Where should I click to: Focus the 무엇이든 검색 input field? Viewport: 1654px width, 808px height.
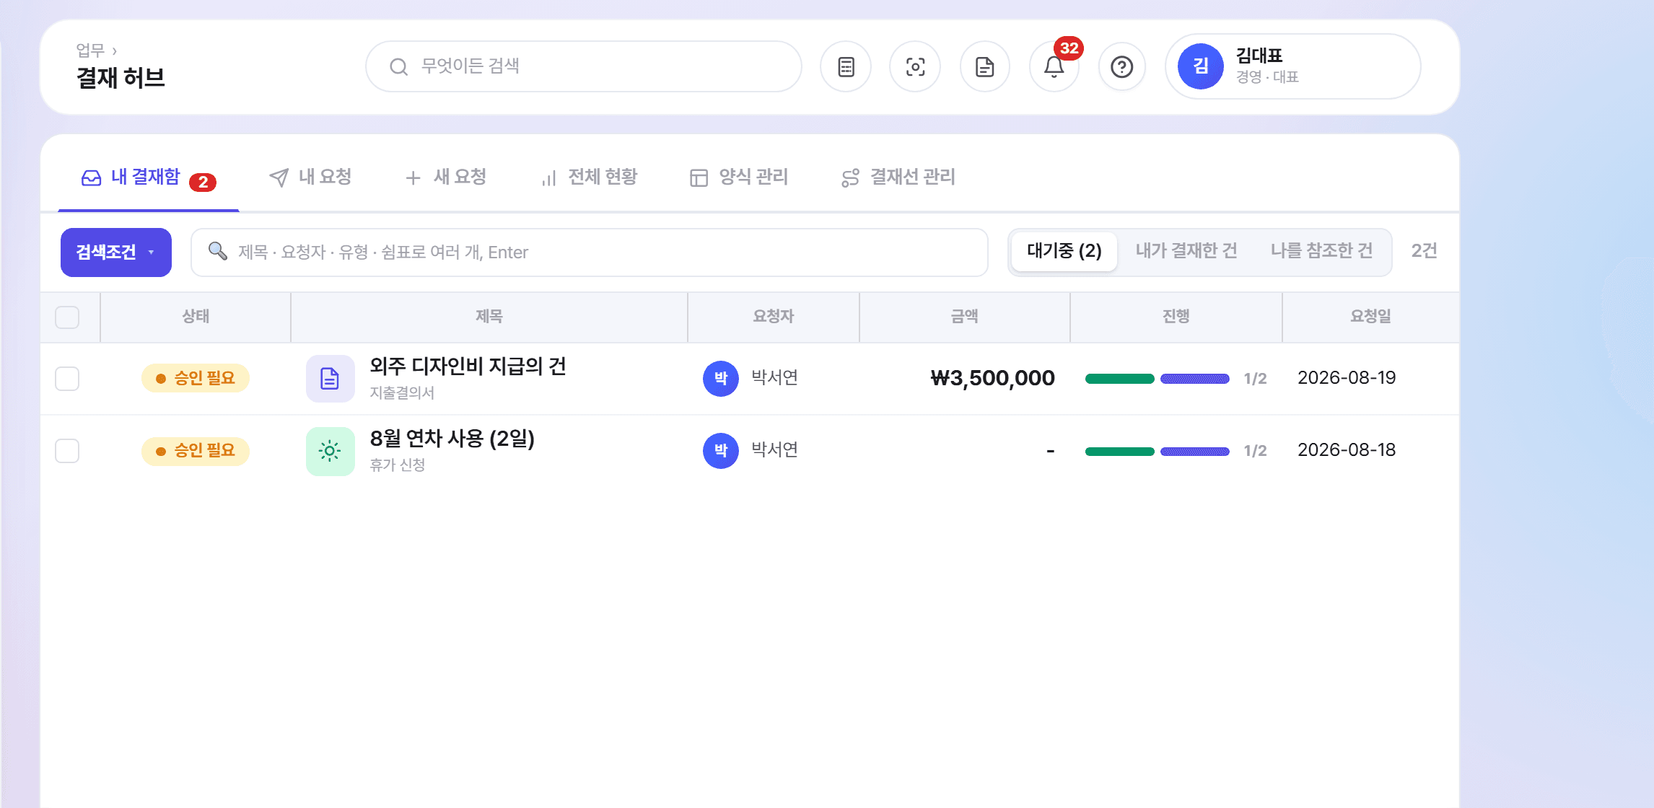(584, 66)
